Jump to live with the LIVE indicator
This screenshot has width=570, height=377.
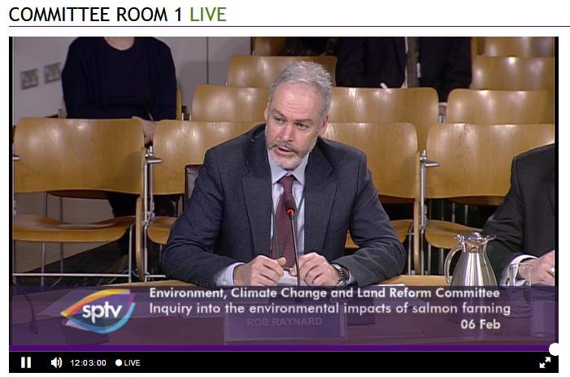point(128,363)
